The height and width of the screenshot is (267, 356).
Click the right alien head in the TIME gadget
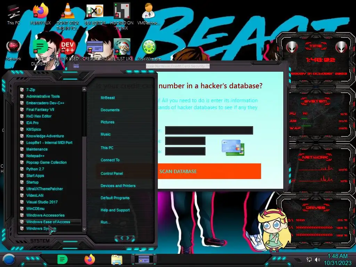point(341,47)
